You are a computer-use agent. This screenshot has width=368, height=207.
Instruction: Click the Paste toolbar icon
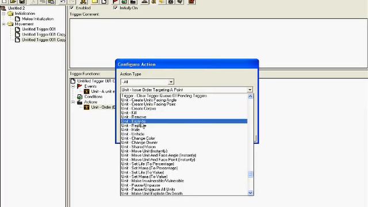click(51, 2)
